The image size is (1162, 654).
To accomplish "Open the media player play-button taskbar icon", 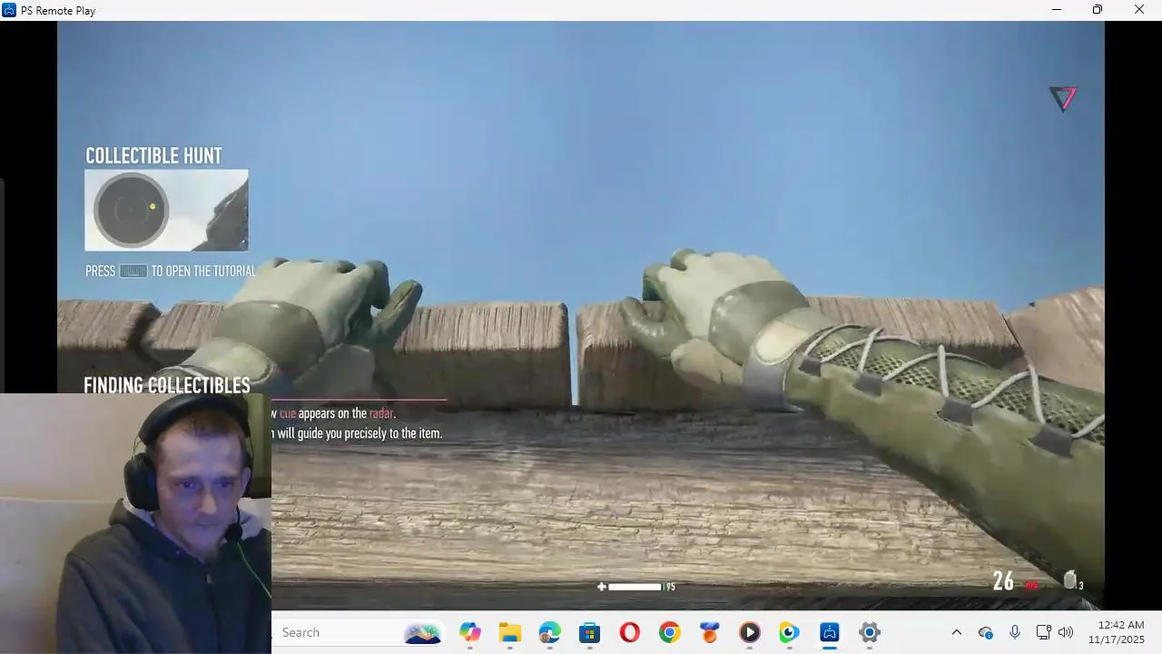I will pos(749,632).
